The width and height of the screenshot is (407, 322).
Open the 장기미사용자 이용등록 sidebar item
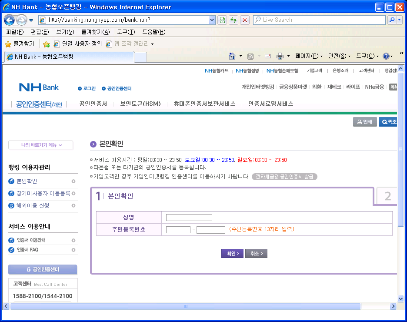[x=42, y=194]
